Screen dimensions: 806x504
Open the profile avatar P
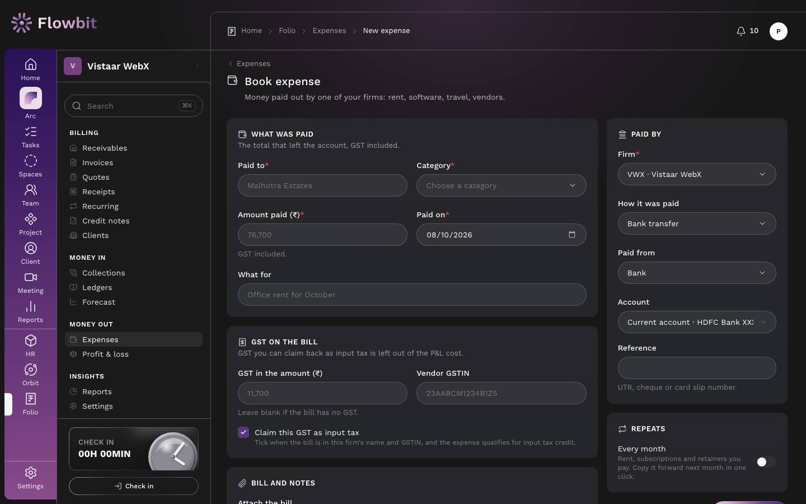click(x=779, y=31)
